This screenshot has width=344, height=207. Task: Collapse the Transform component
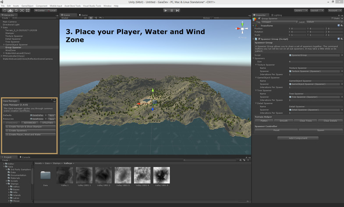pyautogui.click(x=254, y=26)
